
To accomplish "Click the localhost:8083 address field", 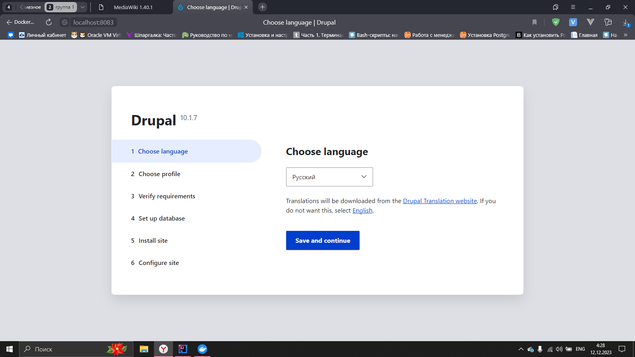I will coord(93,22).
